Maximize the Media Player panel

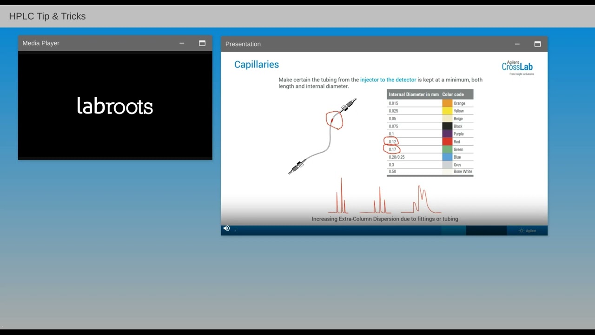click(x=202, y=43)
